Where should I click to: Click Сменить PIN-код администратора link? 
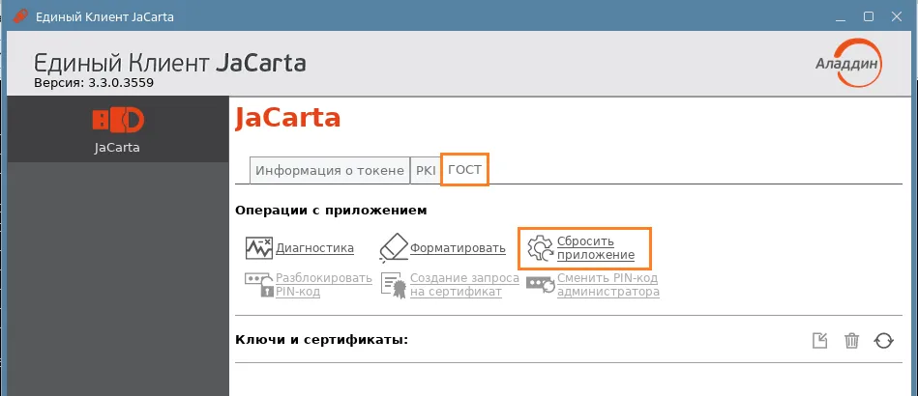(608, 285)
